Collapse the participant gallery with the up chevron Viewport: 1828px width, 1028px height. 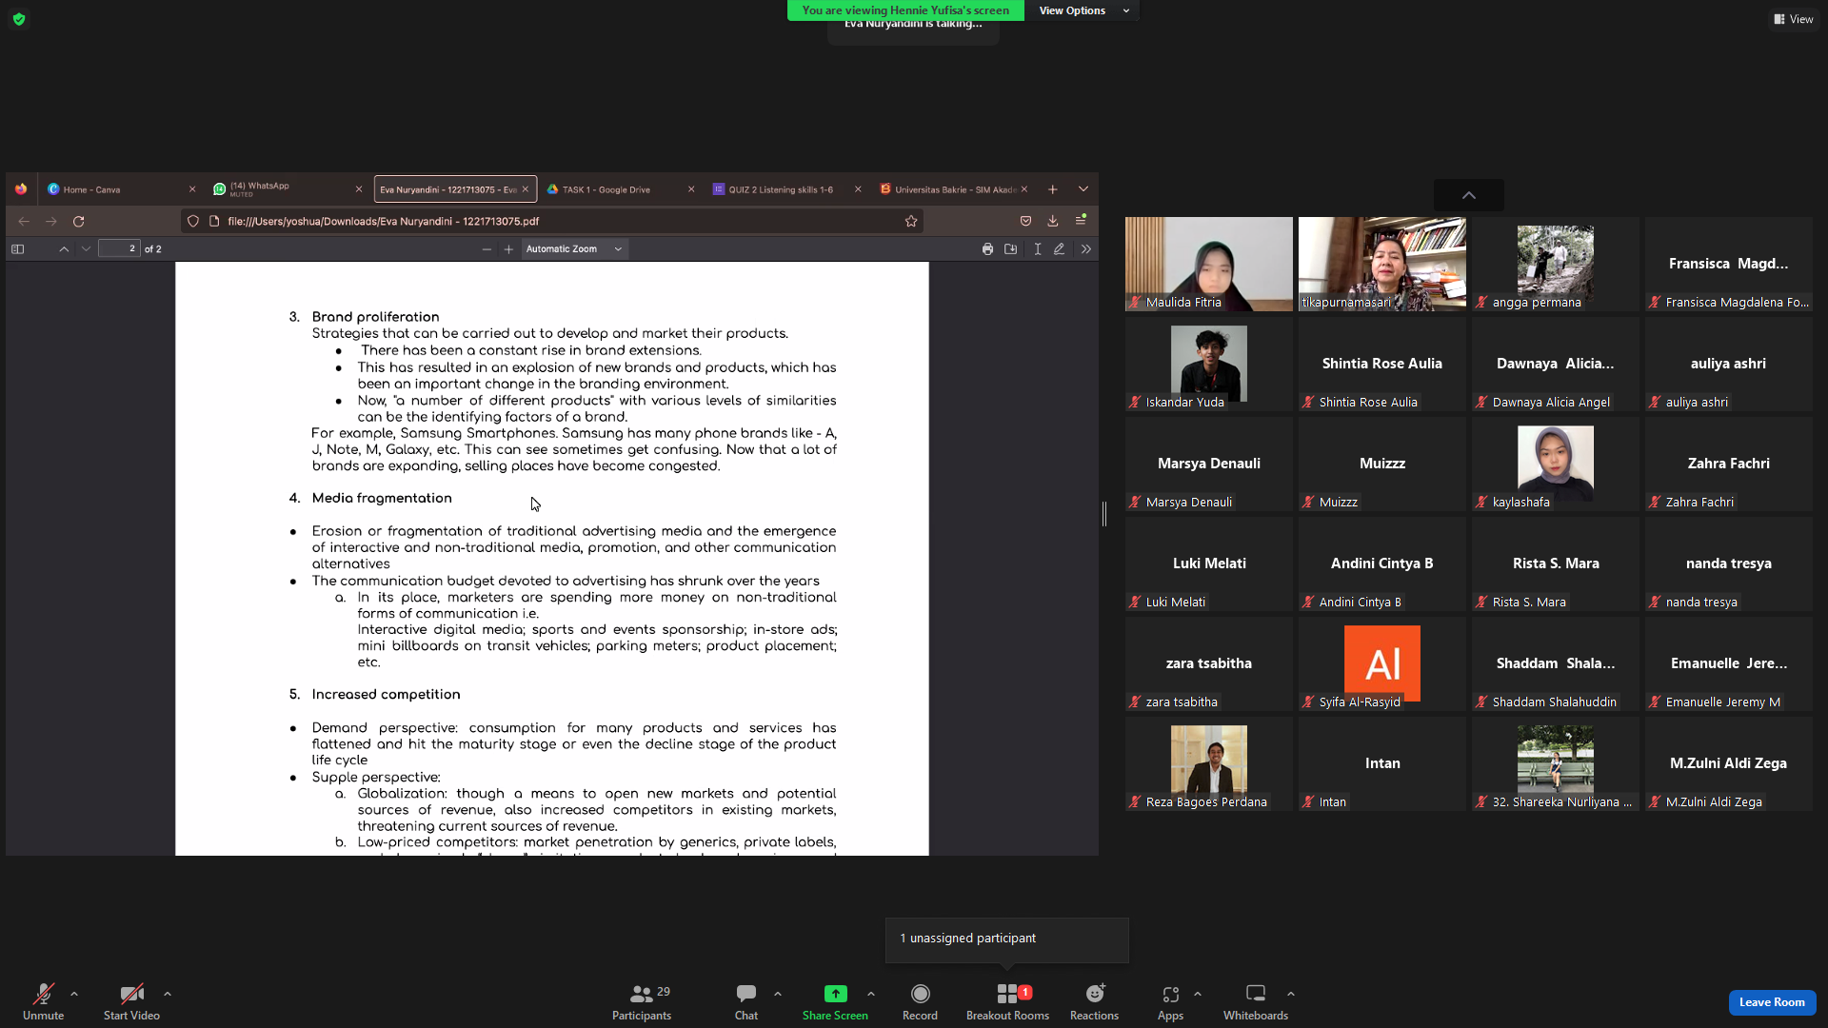pos(1469,195)
